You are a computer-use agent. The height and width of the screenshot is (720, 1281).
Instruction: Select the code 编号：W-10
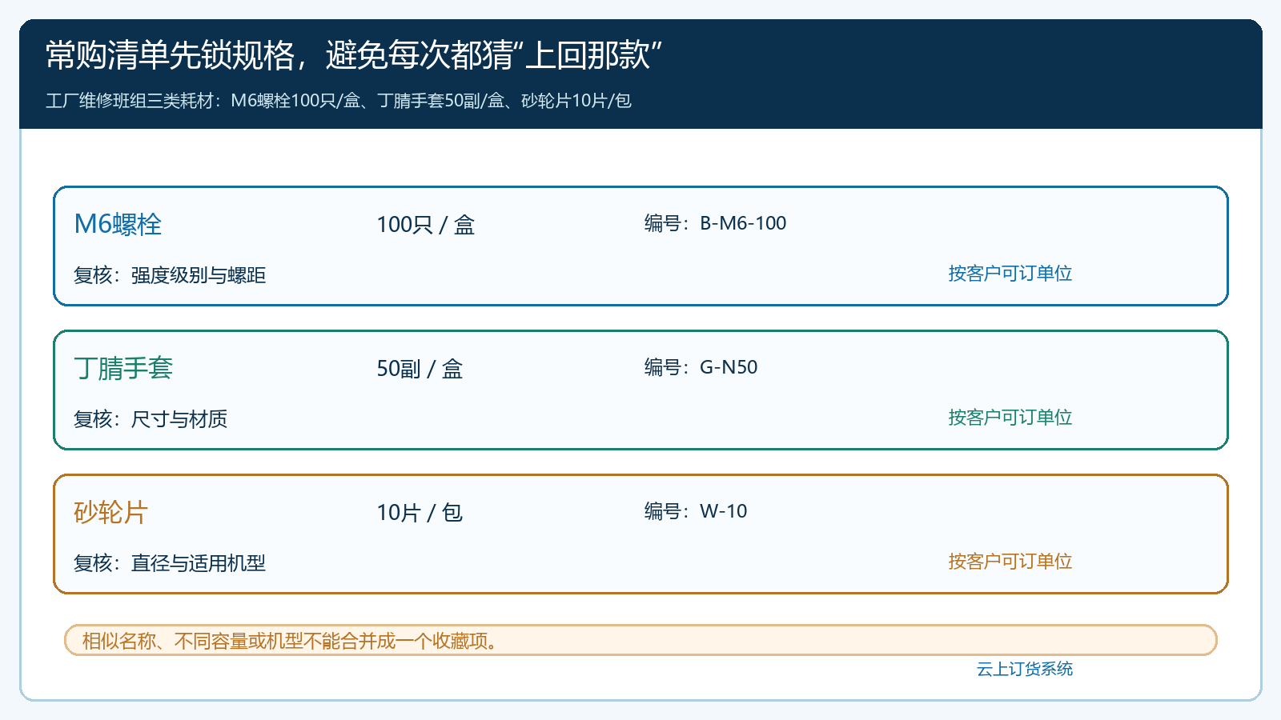[x=696, y=511]
